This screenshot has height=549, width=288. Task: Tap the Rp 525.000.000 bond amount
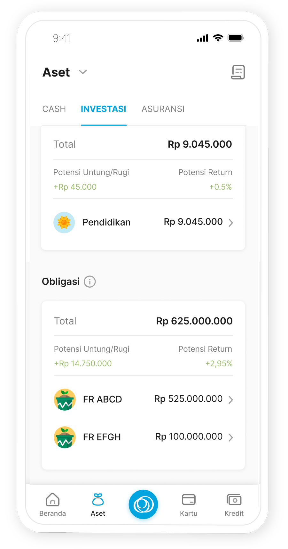188,399
